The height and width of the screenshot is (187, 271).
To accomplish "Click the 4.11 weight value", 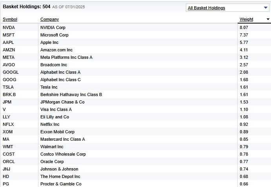I will [244, 50].
